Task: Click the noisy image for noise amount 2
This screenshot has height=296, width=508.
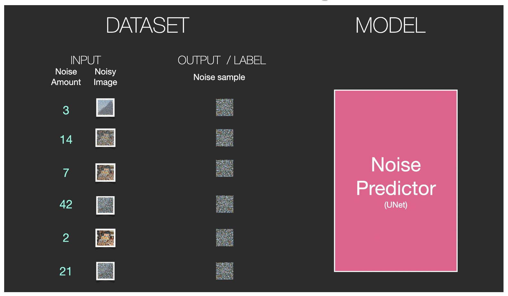Action: pyautogui.click(x=106, y=238)
